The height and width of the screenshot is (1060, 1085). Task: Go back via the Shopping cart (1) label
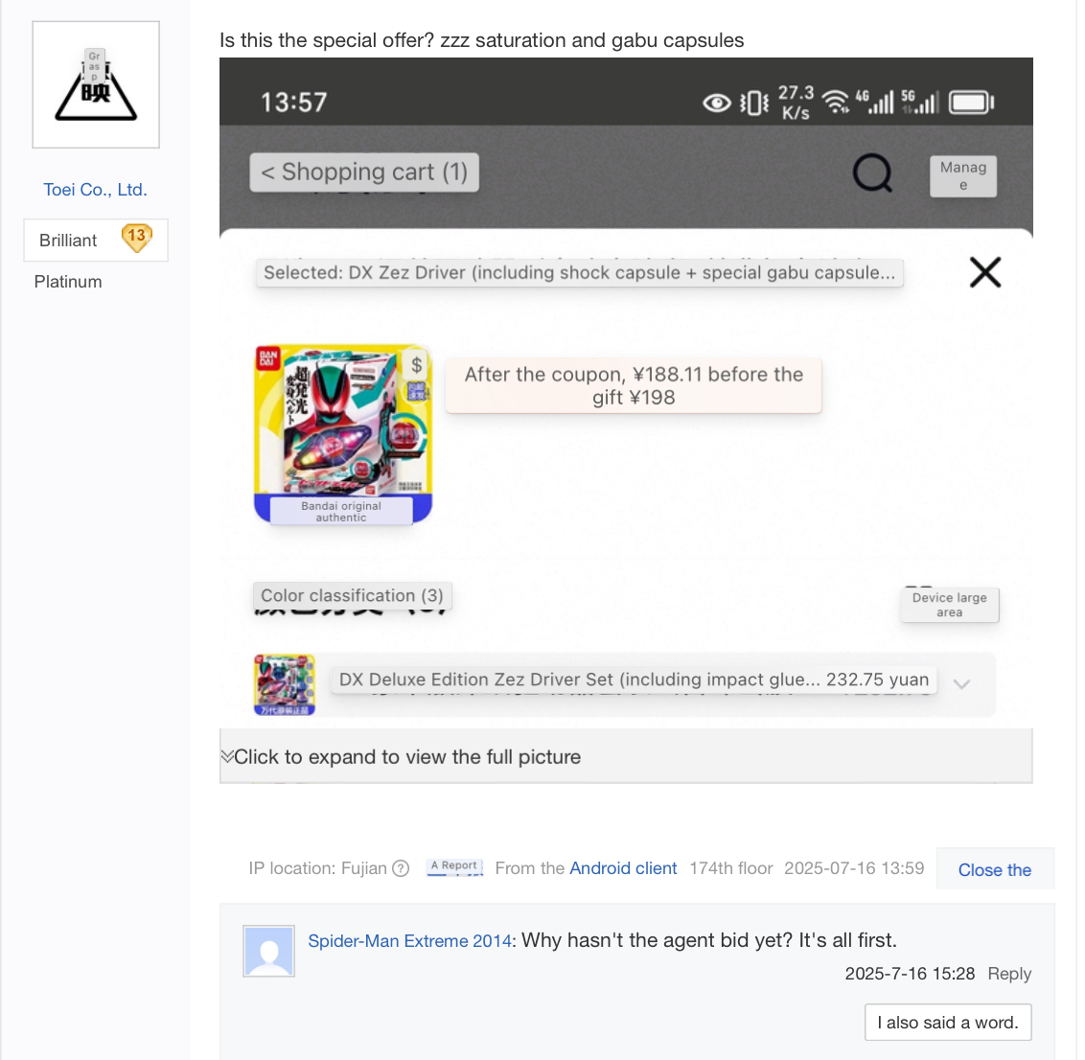[364, 172]
